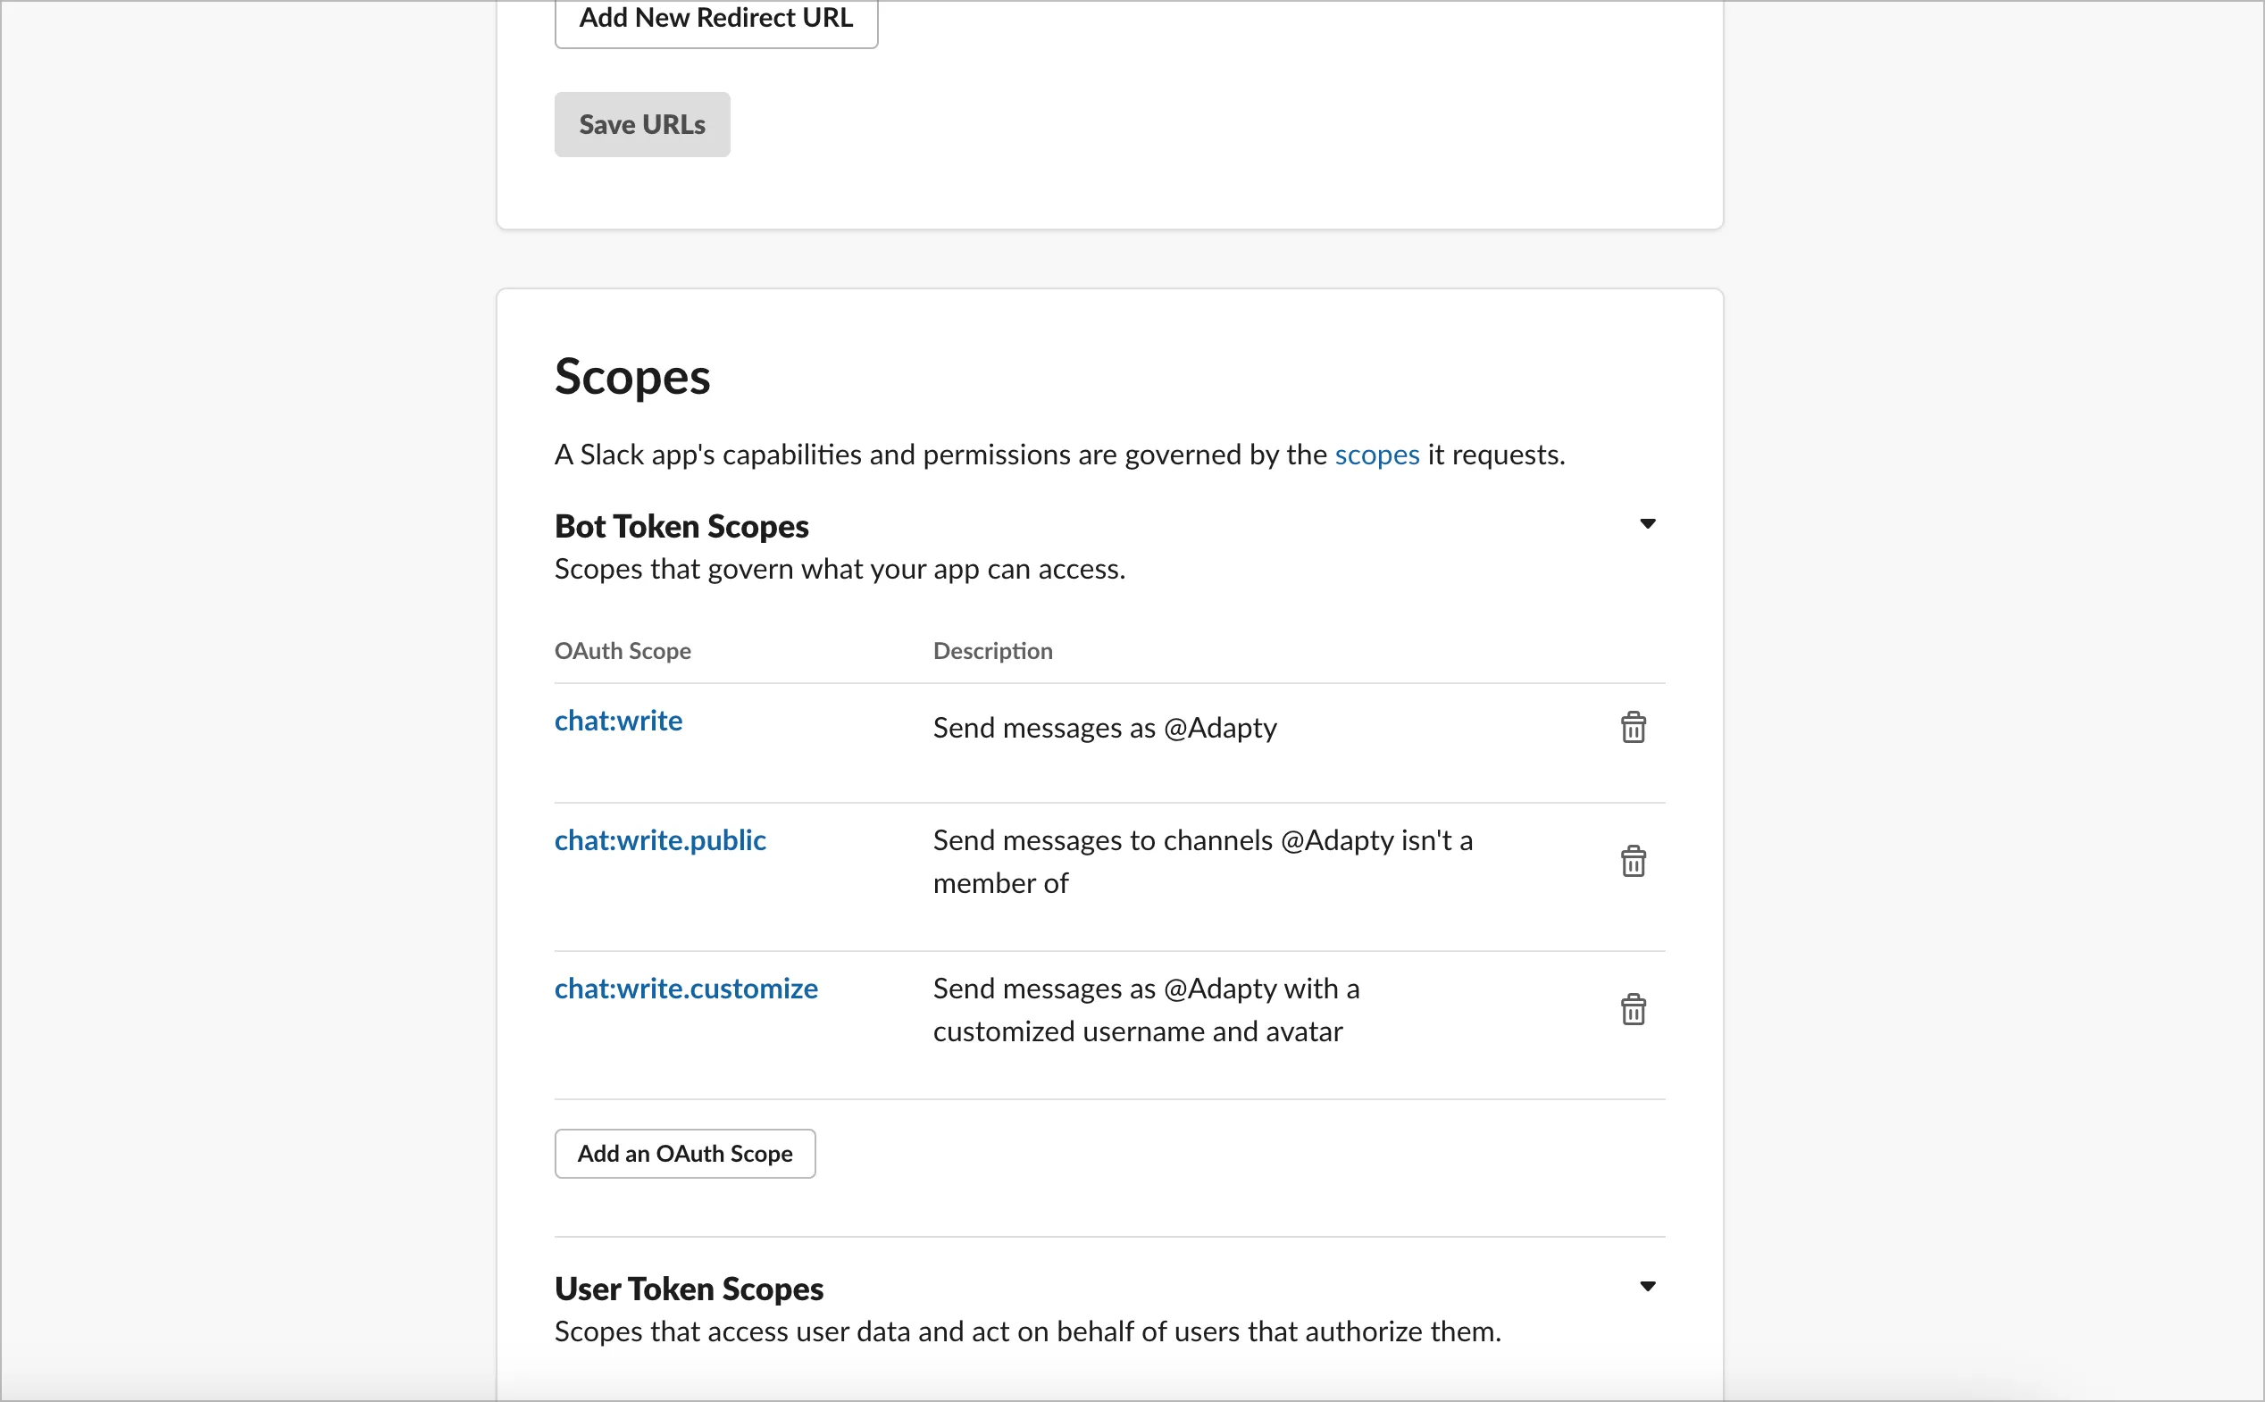The width and height of the screenshot is (2265, 1402).
Task: Delete the chat:write scope with trash icon
Action: click(1633, 728)
